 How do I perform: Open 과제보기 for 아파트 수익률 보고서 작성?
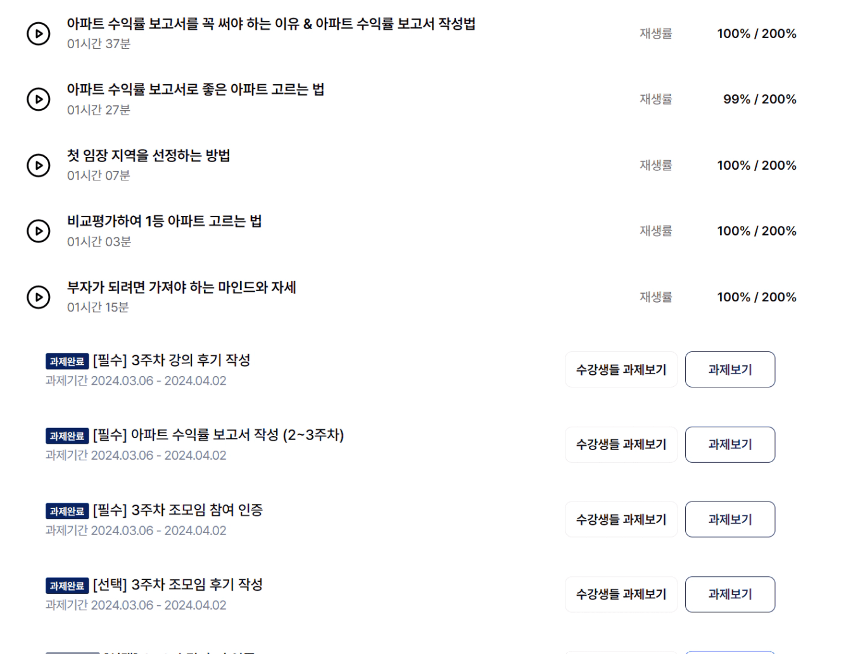(x=730, y=444)
